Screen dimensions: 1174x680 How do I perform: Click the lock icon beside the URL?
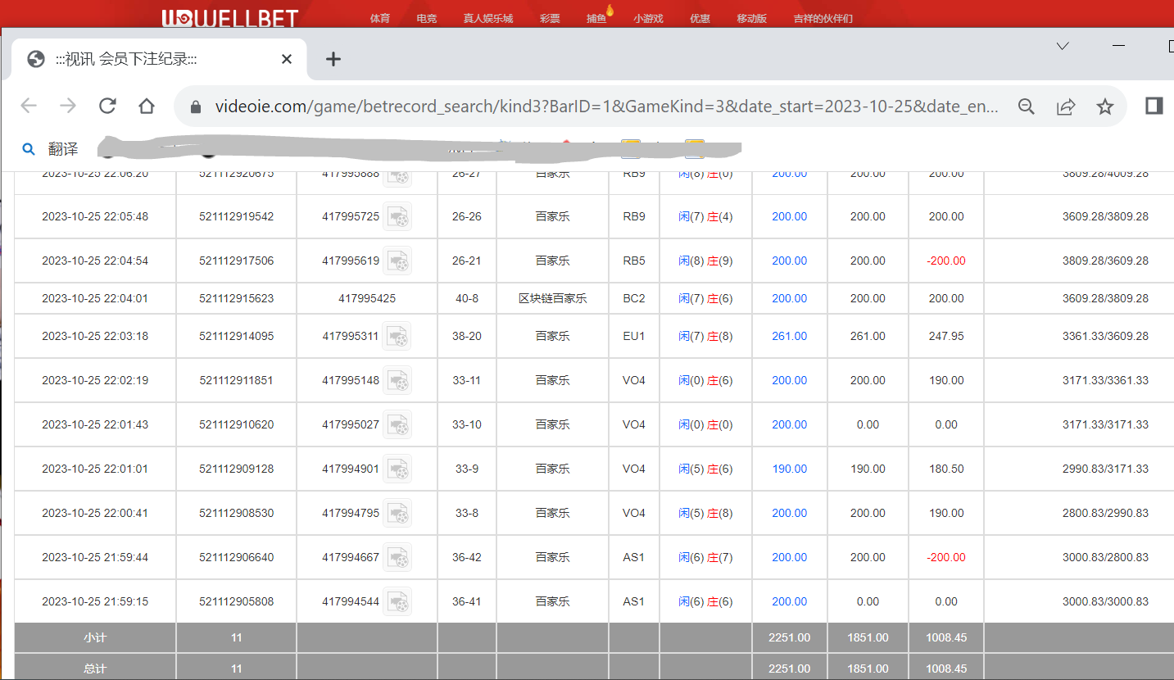coord(195,107)
